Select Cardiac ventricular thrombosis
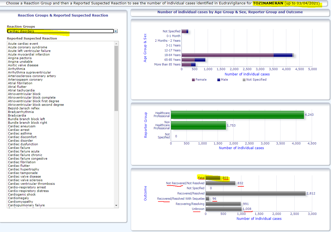331x232 pixels. coord(31,184)
